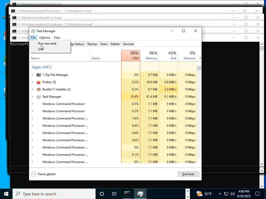Viewport: 266px width, 199px height.
Task: Switch to the Users tab
Action: (104, 44)
